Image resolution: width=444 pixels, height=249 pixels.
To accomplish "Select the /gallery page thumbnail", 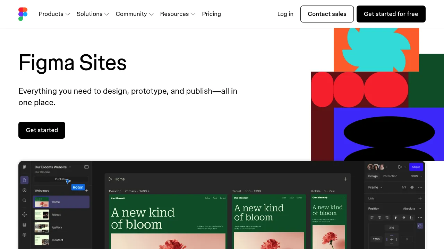I will click(42, 228).
